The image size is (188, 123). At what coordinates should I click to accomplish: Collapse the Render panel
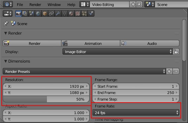(x=6, y=33)
